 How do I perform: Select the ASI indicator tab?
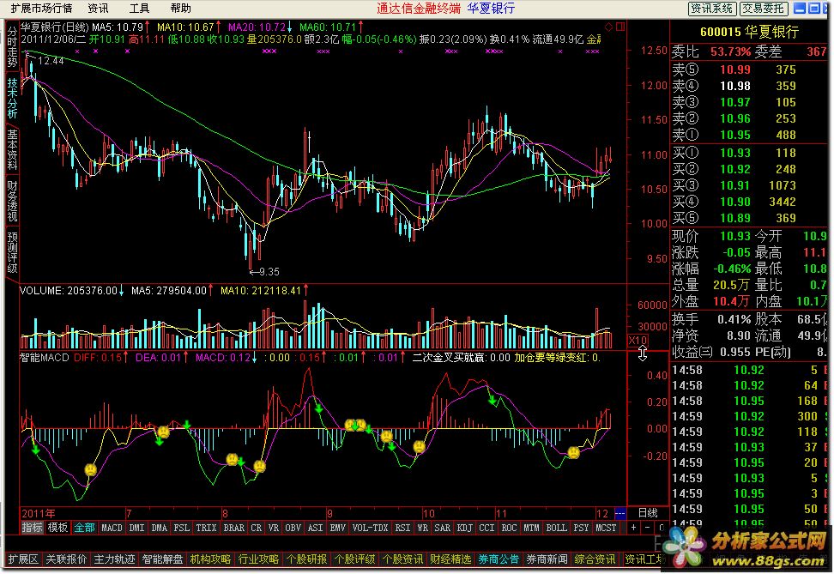pos(316,528)
